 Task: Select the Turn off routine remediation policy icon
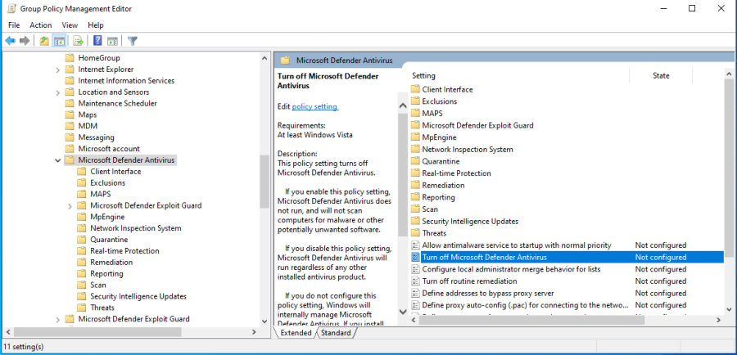(x=415, y=281)
